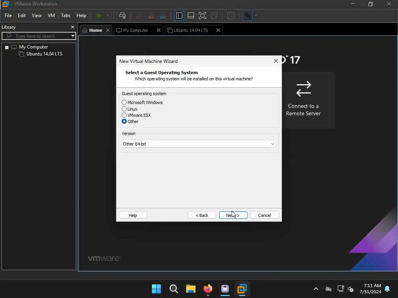398x298 pixels.
Task: Open Windows taskbar Search
Action: (174, 289)
